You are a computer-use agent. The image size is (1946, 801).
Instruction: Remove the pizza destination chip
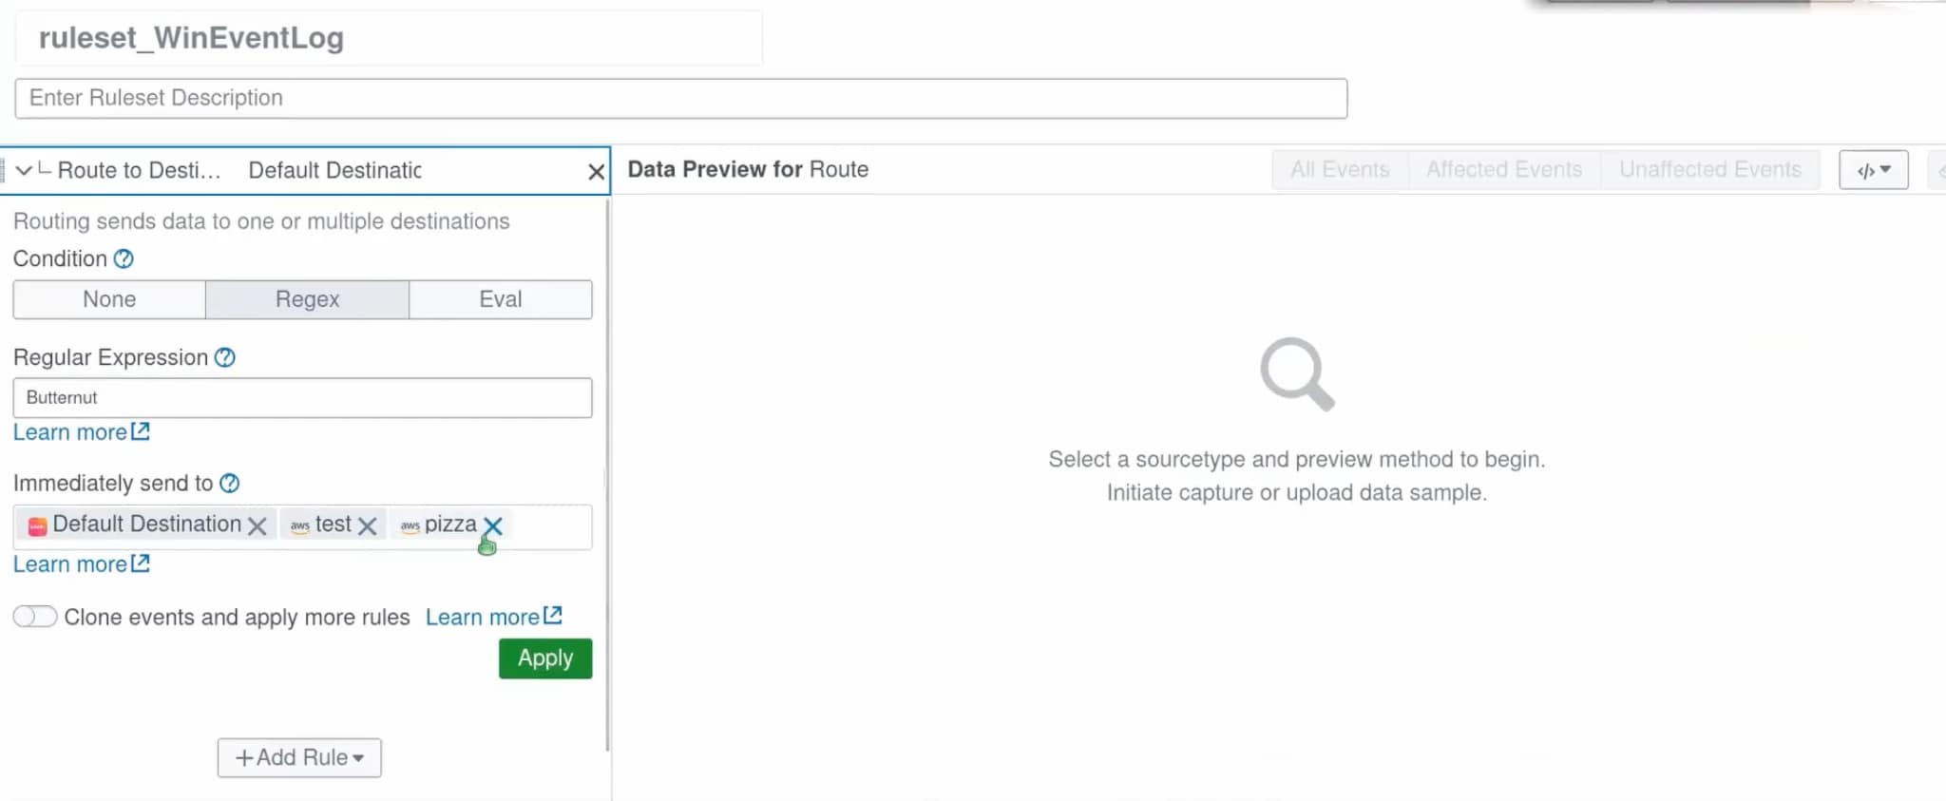click(492, 525)
